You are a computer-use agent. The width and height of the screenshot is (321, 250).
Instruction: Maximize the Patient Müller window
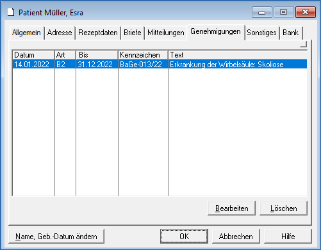tap(283, 12)
